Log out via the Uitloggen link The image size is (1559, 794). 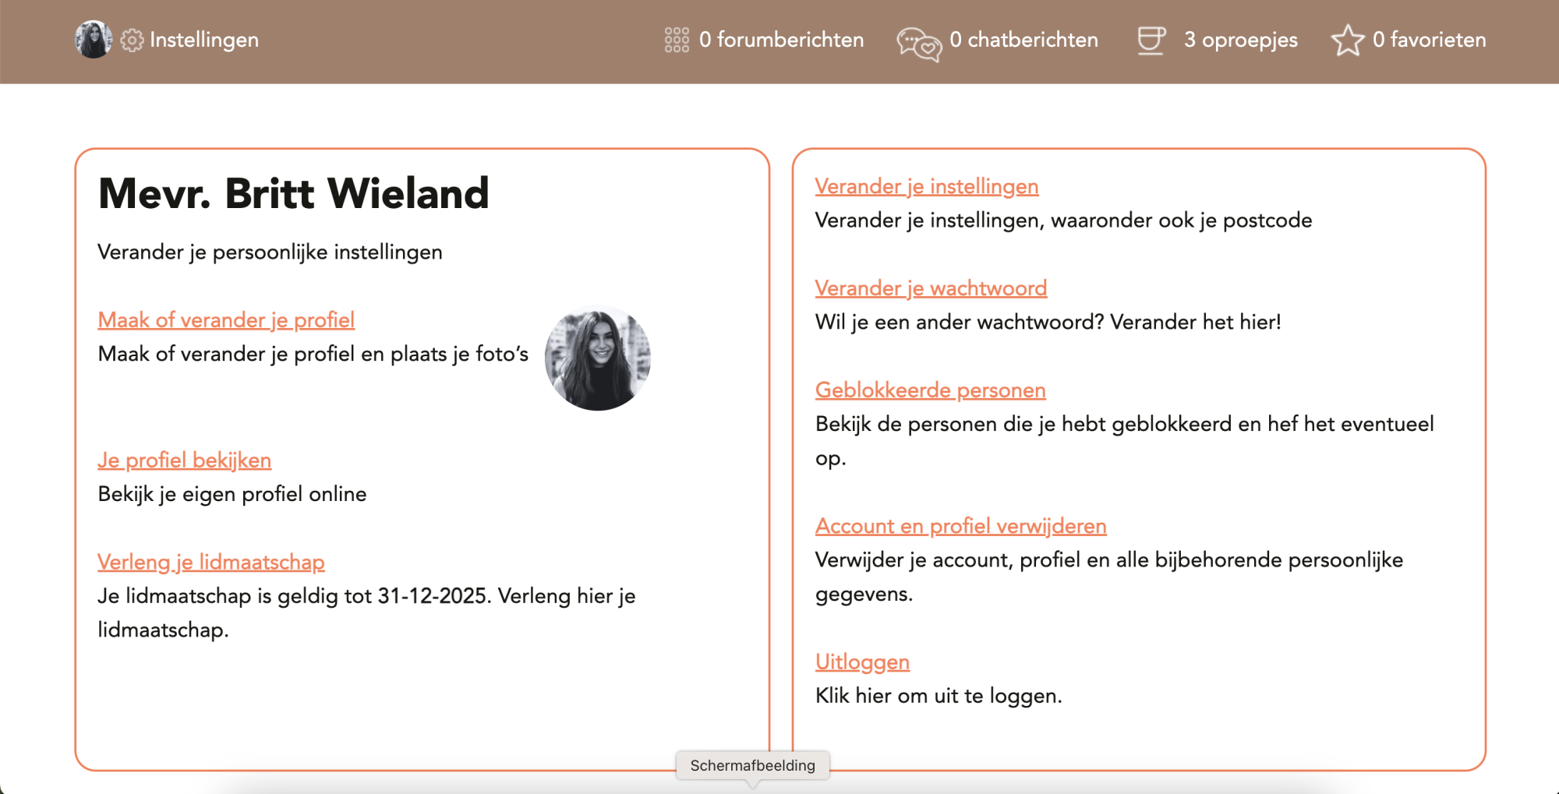pyautogui.click(x=861, y=661)
